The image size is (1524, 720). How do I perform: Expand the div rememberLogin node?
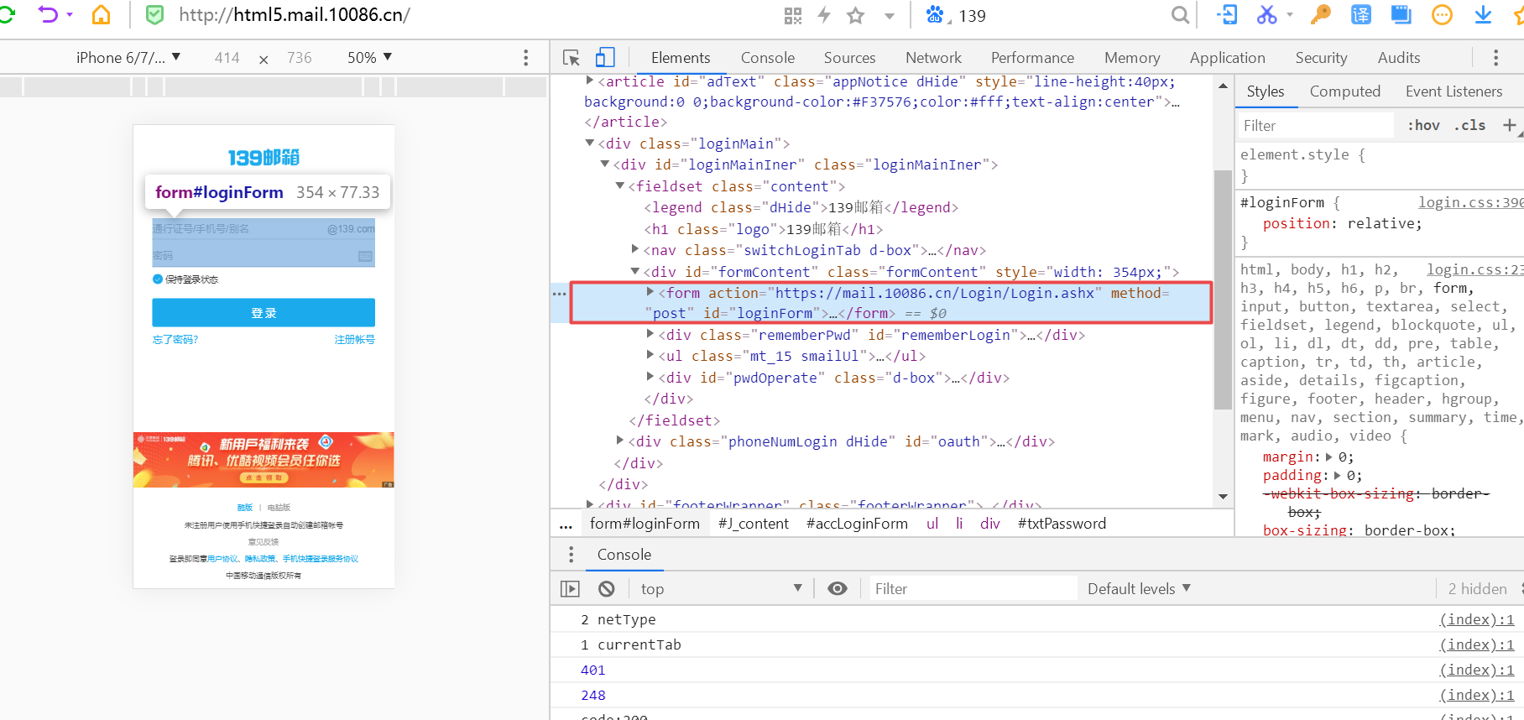click(650, 334)
